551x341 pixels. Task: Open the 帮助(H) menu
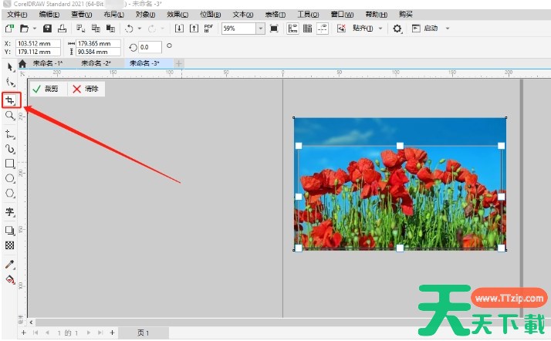click(376, 15)
